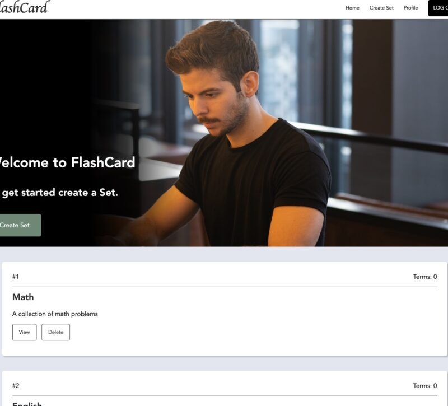View the Math flashcard set

(24, 332)
